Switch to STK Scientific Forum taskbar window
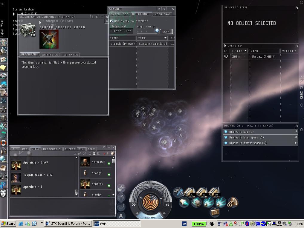The width and height of the screenshot is (304, 228). 68,224
